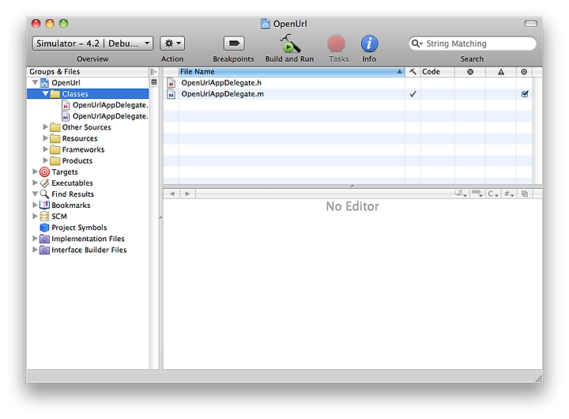Click the Breakpoints toolbar icon
Screen dimensions: 569x419
click(234, 43)
